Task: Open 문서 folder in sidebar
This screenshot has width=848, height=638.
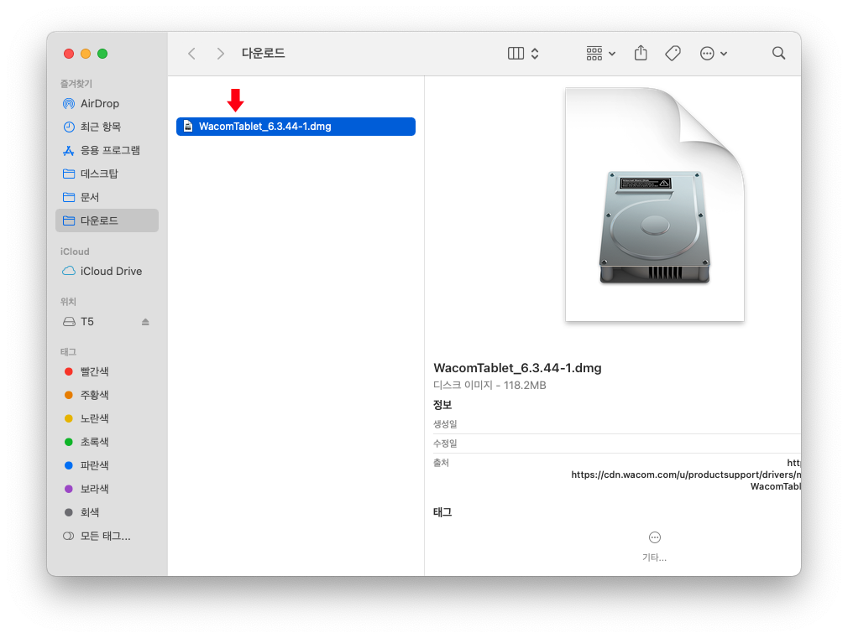Action: pos(107,197)
